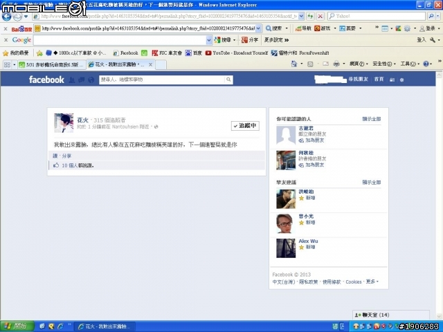Expand the address bar URL dropdown
Viewport: 443px width, 332px height.
click(301, 16)
